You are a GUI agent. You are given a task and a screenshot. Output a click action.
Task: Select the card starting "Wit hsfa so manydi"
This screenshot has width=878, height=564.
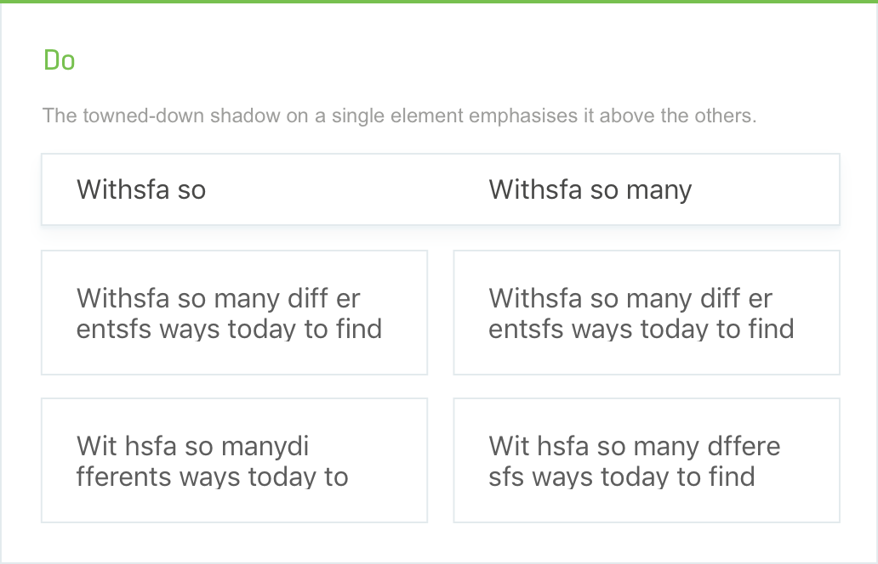pos(234,460)
